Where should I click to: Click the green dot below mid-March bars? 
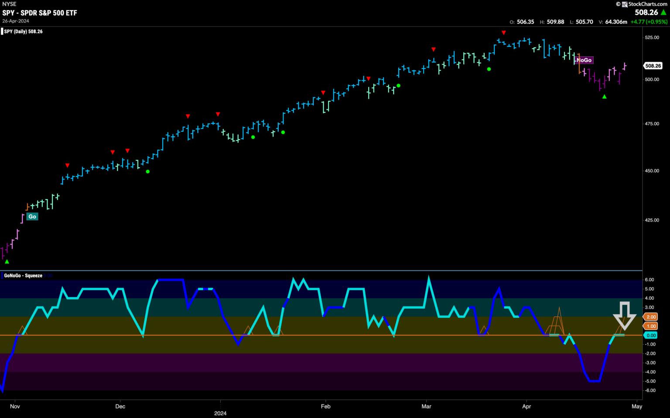tap(489, 69)
